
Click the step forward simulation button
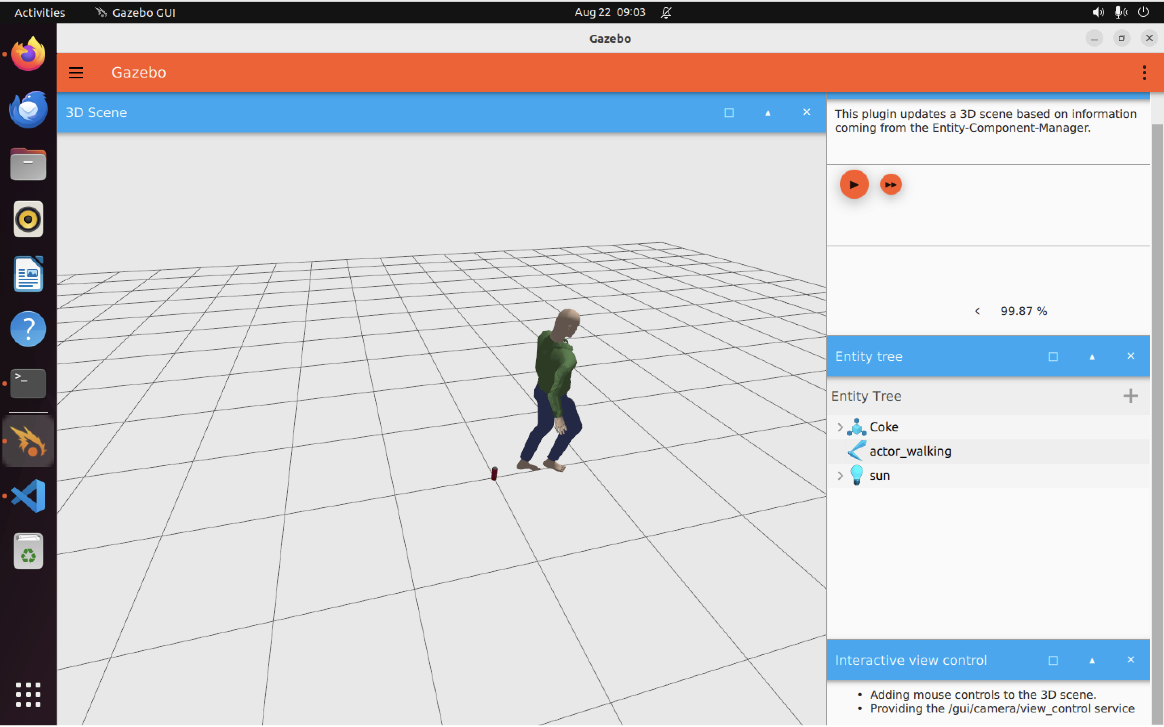coord(890,185)
